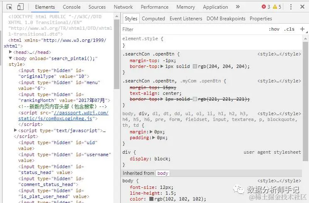The height and width of the screenshot is (203, 309).
Task: Open the Performance tab
Action: 154,7
